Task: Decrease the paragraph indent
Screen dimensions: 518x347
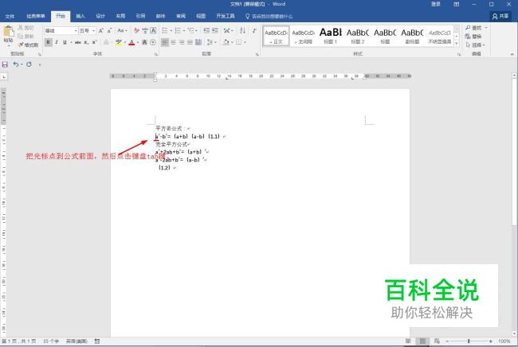Action: click(x=206, y=31)
